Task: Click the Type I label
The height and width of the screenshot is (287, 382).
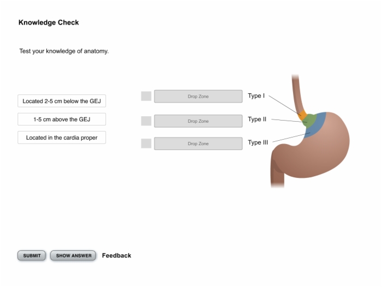Action: tap(256, 95)
